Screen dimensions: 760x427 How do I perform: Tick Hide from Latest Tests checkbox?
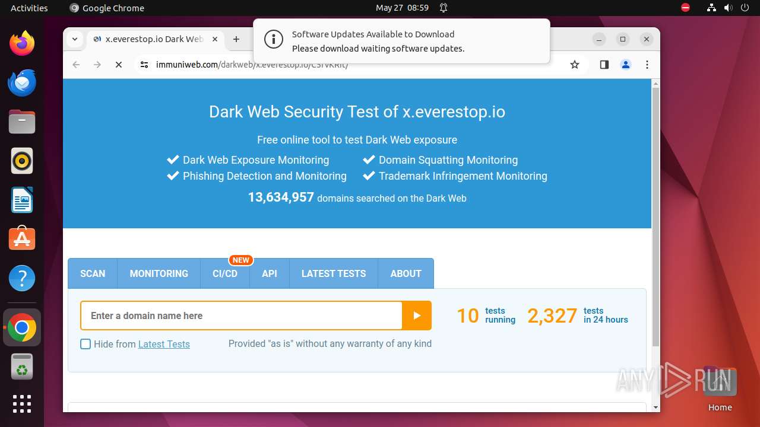85,344
